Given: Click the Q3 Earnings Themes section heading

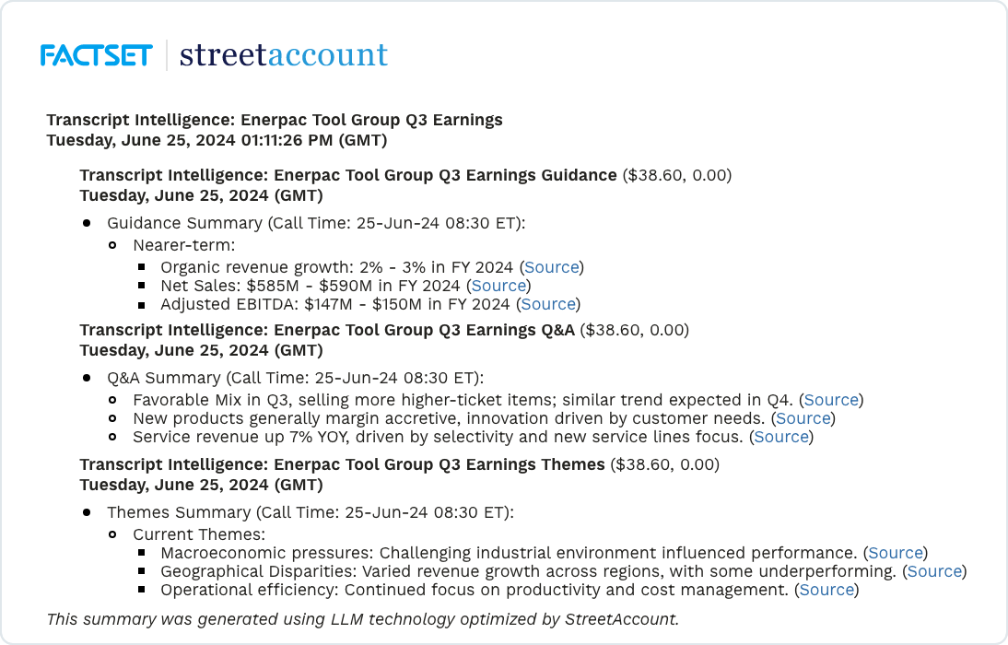Looking at the screenshot, I should pos(342,464).
